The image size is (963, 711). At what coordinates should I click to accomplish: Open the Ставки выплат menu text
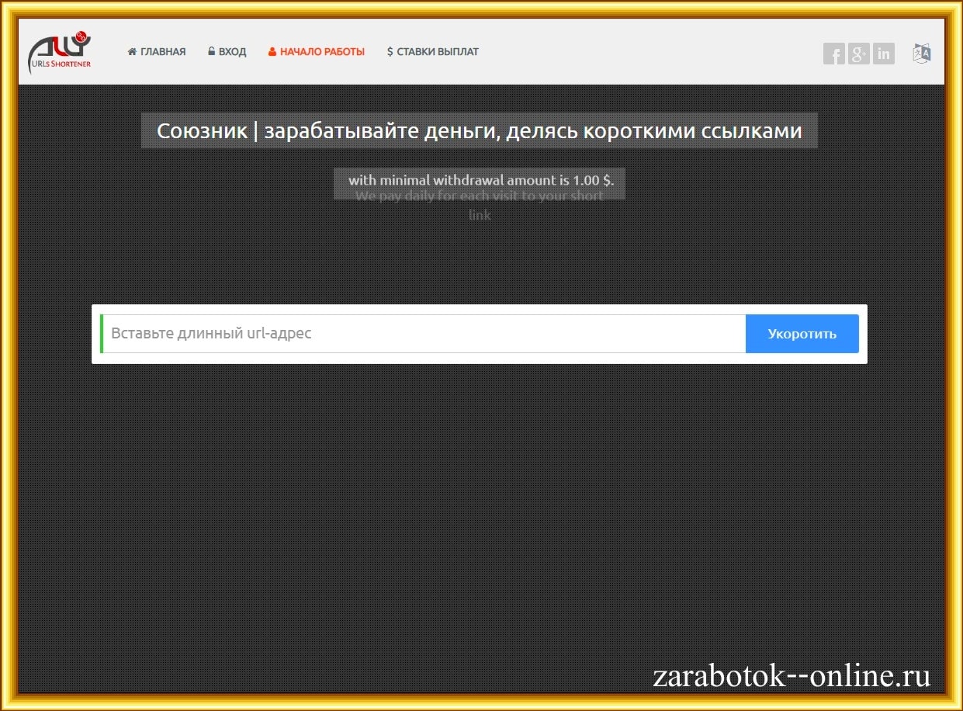click(x=438, y=52)
